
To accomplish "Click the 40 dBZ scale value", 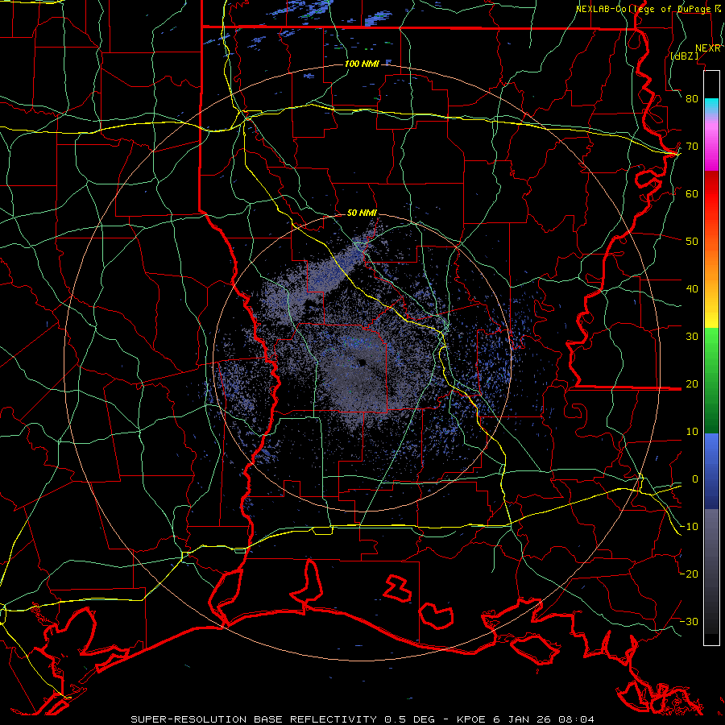I will 692,289.
